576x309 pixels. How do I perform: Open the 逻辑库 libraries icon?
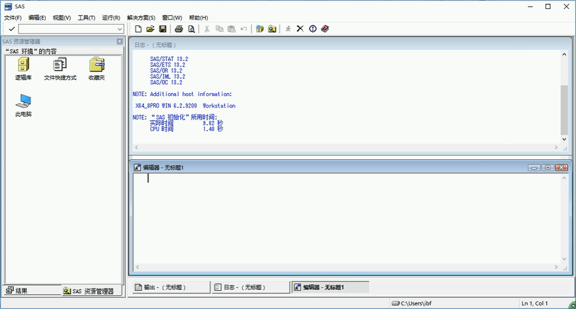(23, 69)
